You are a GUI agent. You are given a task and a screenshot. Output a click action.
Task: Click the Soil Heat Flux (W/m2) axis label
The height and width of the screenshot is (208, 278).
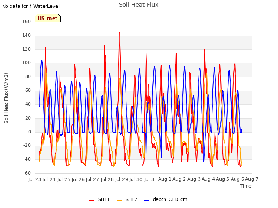point(6,98)
